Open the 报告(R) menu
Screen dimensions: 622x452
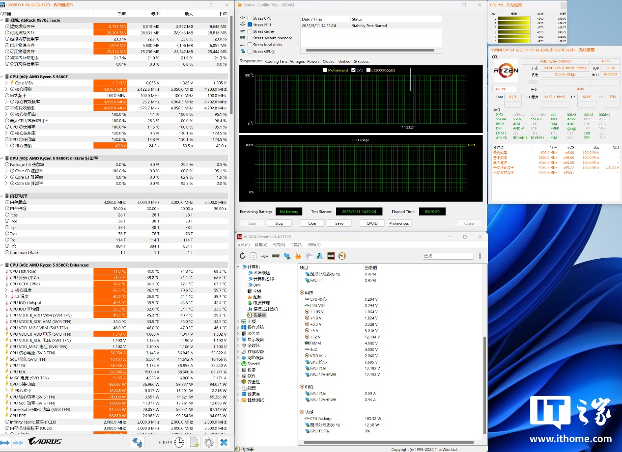click(279, 244)
